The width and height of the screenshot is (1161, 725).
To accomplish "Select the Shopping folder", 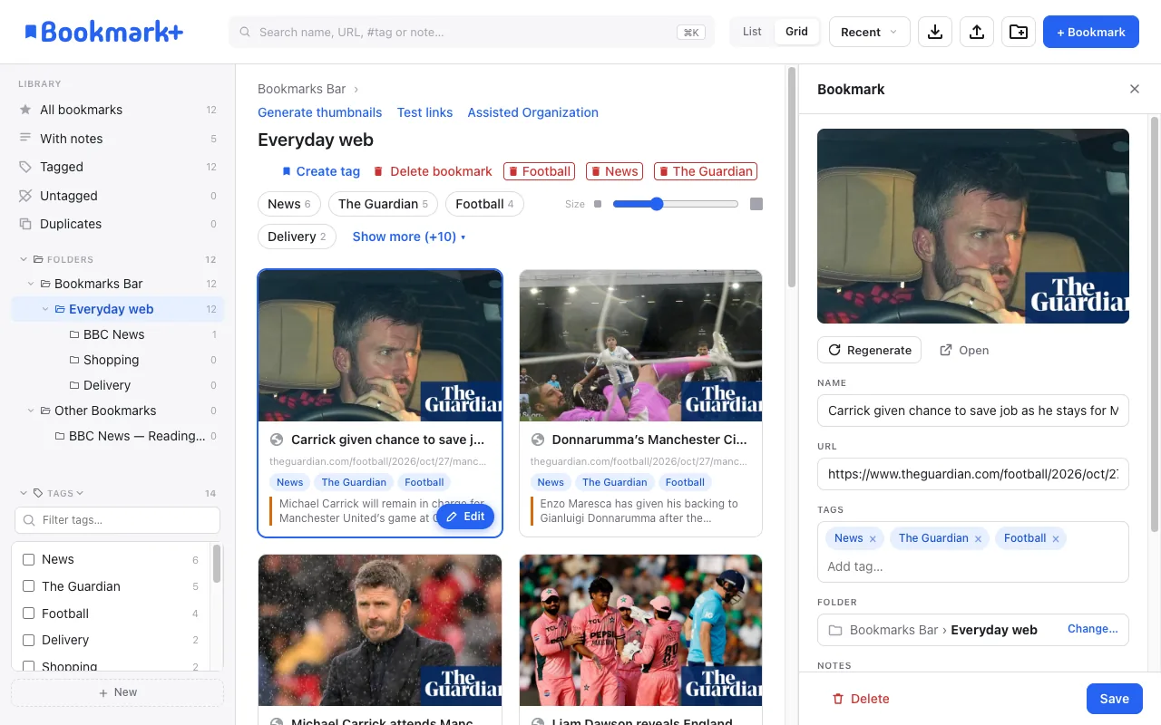I will coord(118,360).
